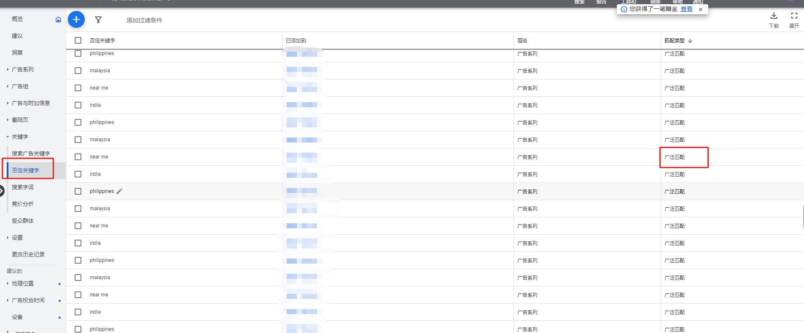Sort by the 层级 column header
Viewport: 804px width, 333px height.
522,41
